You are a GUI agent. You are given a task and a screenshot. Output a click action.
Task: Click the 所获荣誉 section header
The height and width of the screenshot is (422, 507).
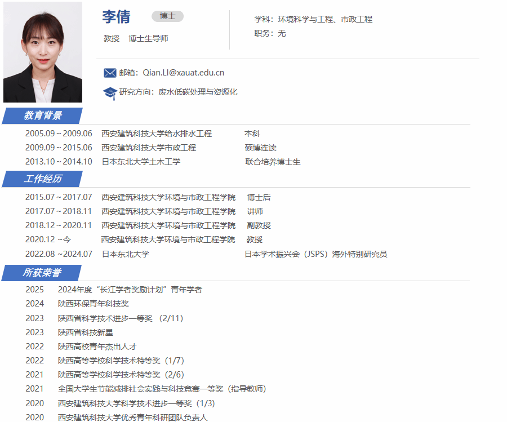pyautogui.click(x=43, y=273)
